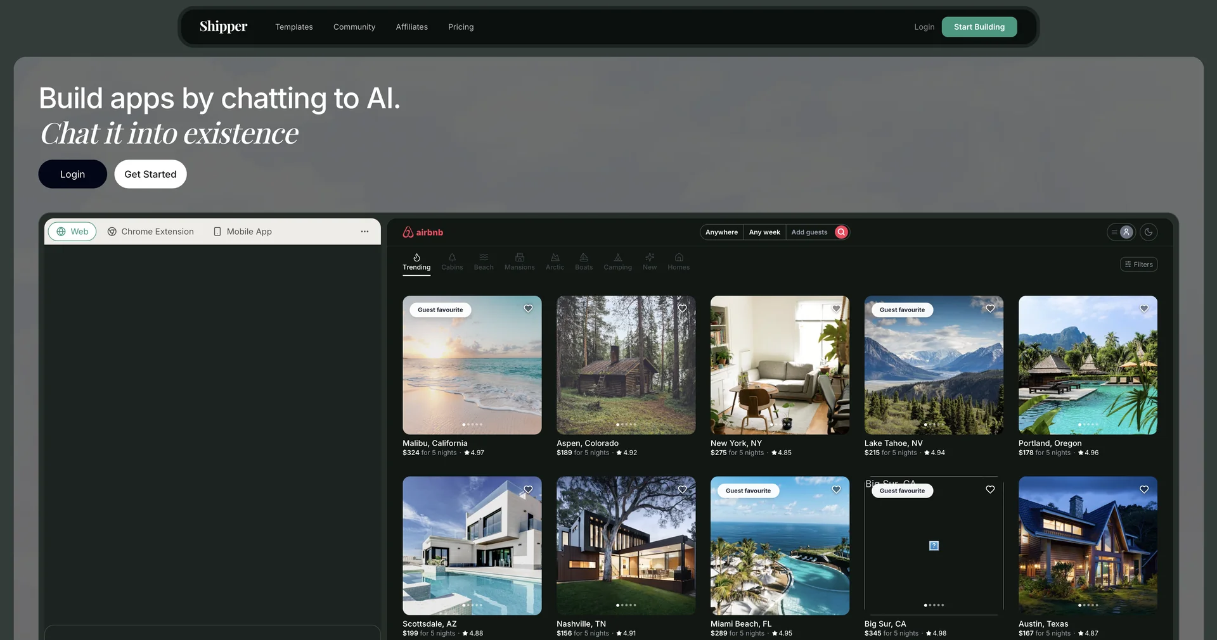This screenshot has width=1217, height=640.
Task: Open the user profile menu icon
Action: pos(1126,232)
